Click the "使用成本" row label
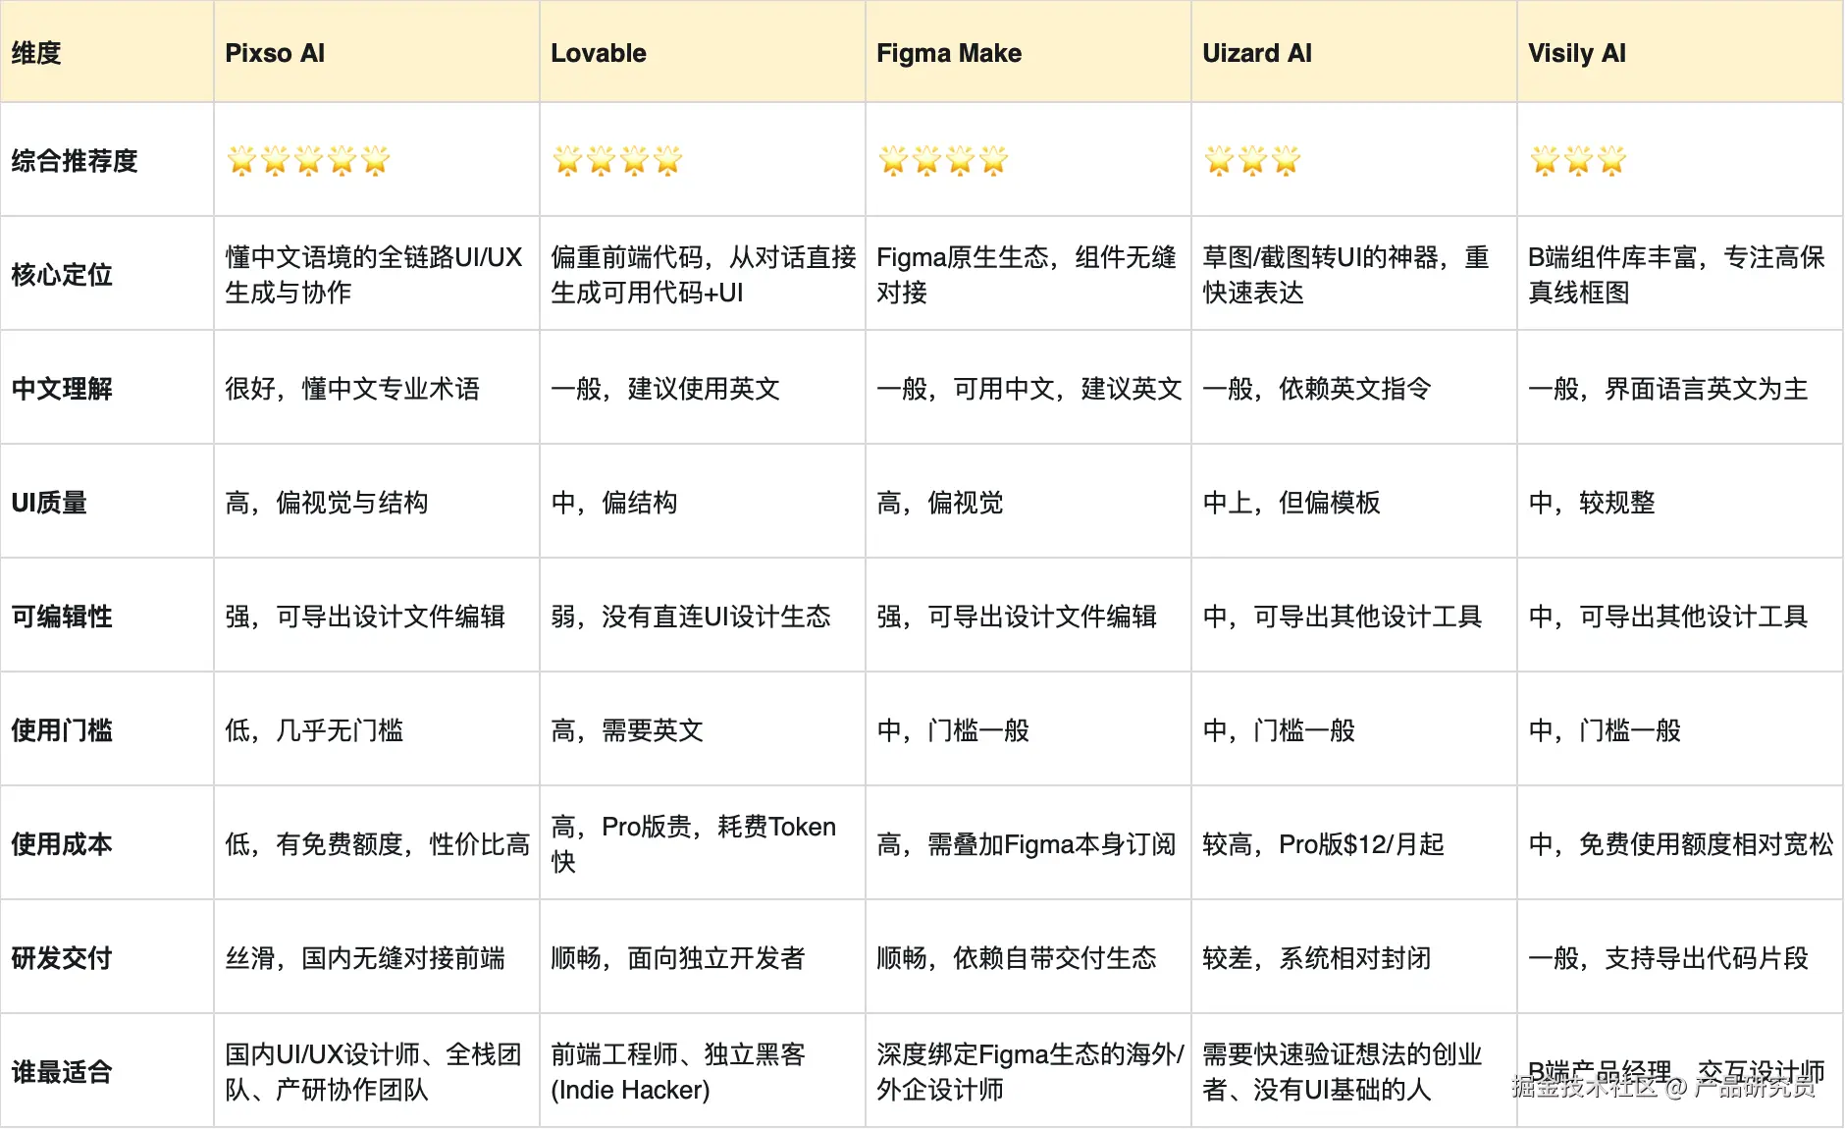Screen dimensions: 1845x1129 click(x=107, y=843)
